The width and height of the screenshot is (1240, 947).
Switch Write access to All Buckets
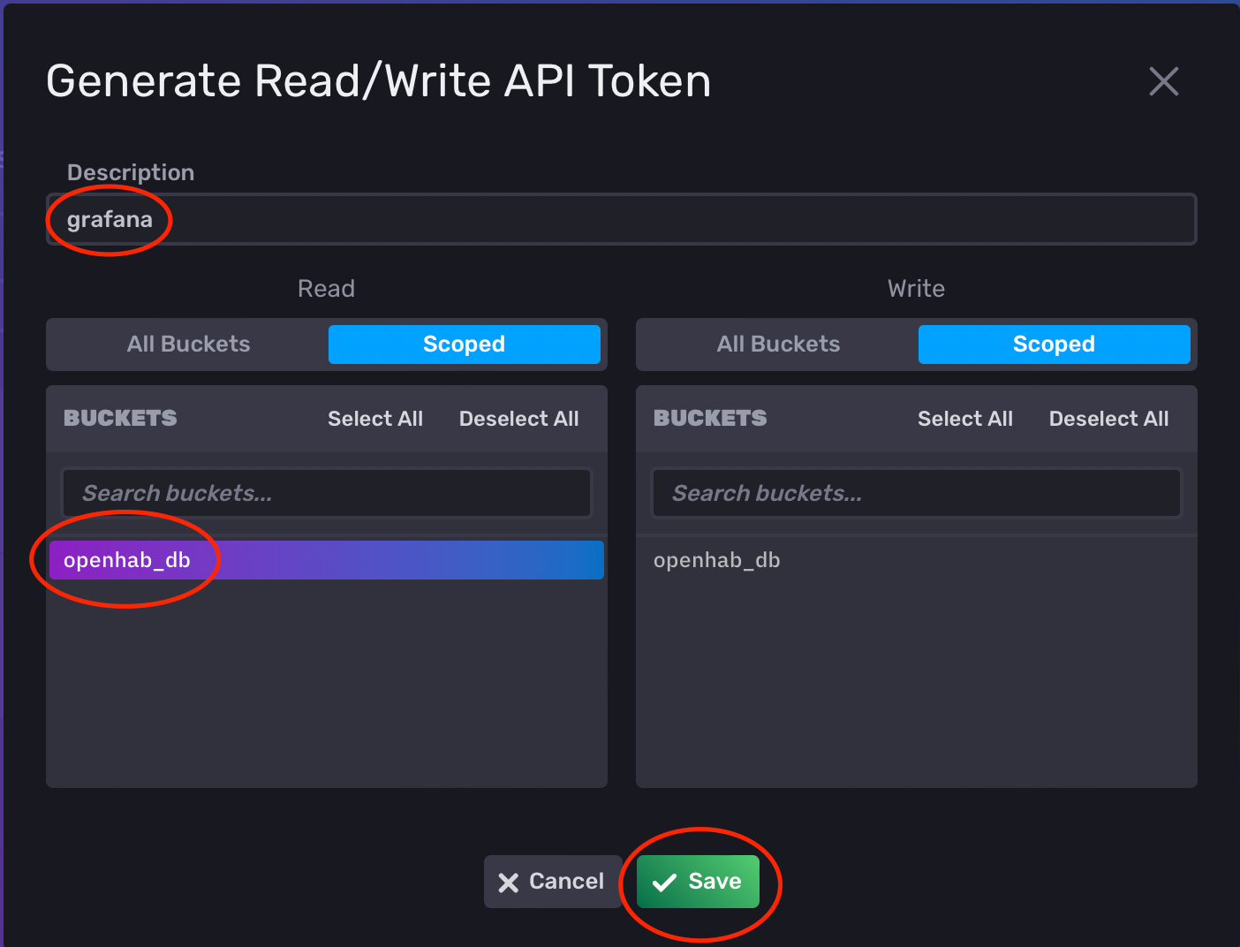pyautogui.click(x=778, y=345)
